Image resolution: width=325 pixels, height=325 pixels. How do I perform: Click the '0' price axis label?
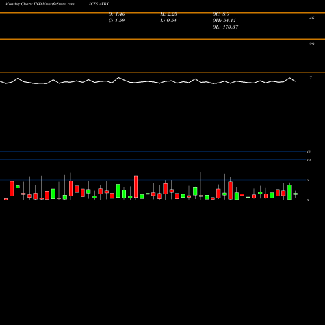(x=308, y=200)
